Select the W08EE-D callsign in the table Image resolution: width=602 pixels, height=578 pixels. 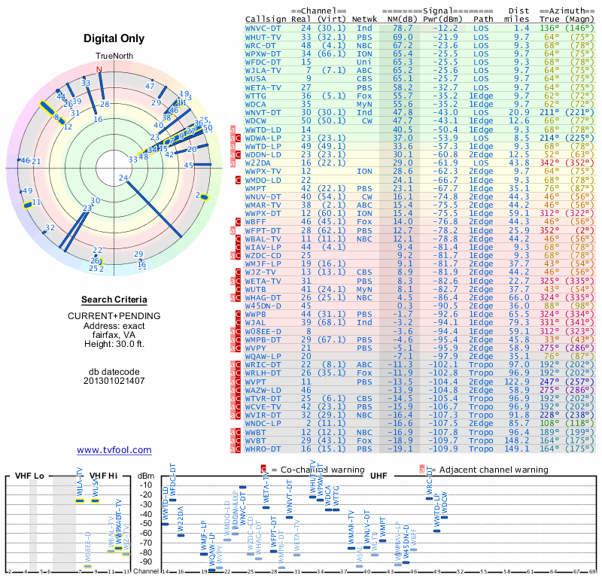(263, 331)
